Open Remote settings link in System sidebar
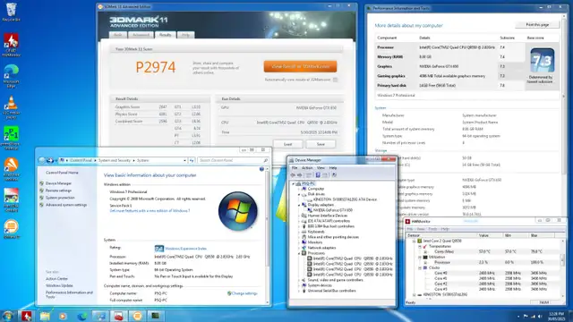Screen dimensions: 573x322 pyautogui.click(x=58, y=191)
